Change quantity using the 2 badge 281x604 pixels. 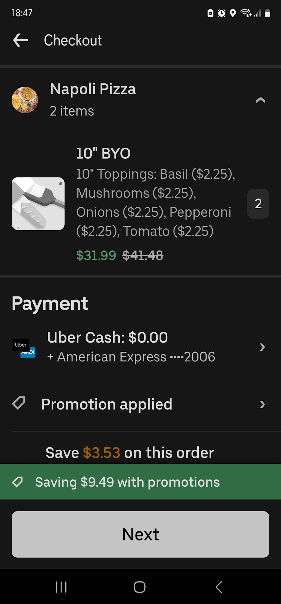(x=258, y=204)
